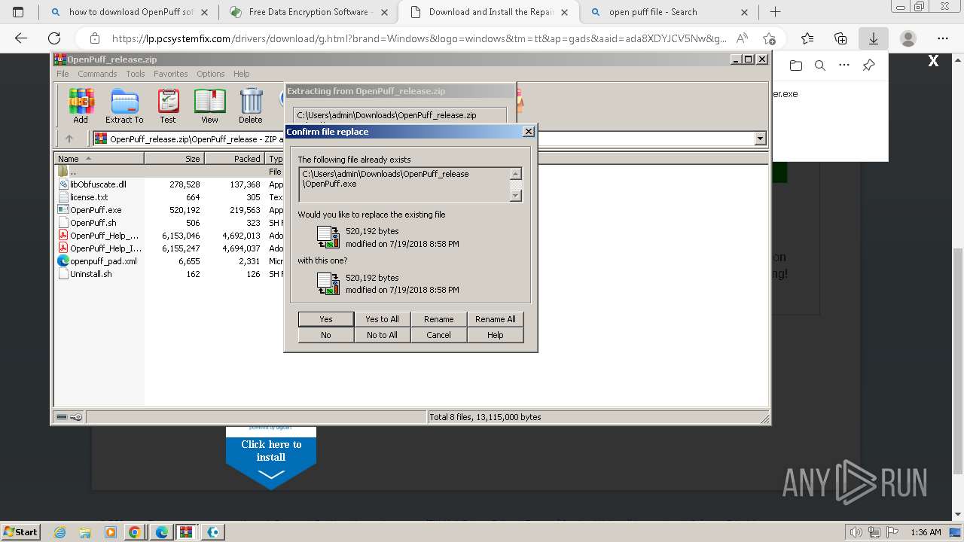Refresh the browser page
This screenshot has height=542, width=964.
point(54,38)
